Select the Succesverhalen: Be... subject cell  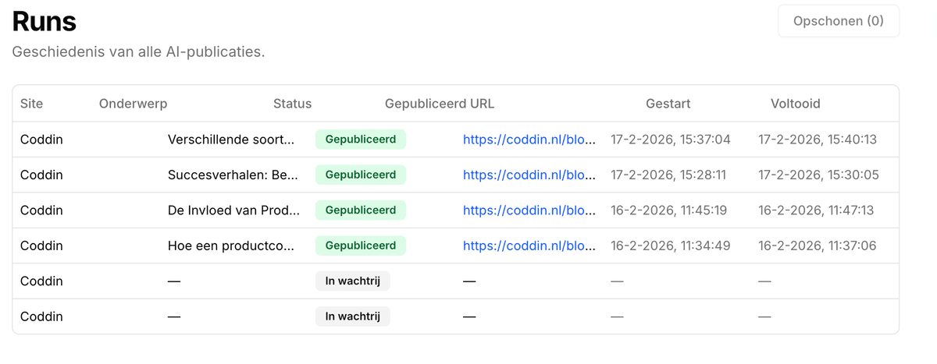coord(232,175)
